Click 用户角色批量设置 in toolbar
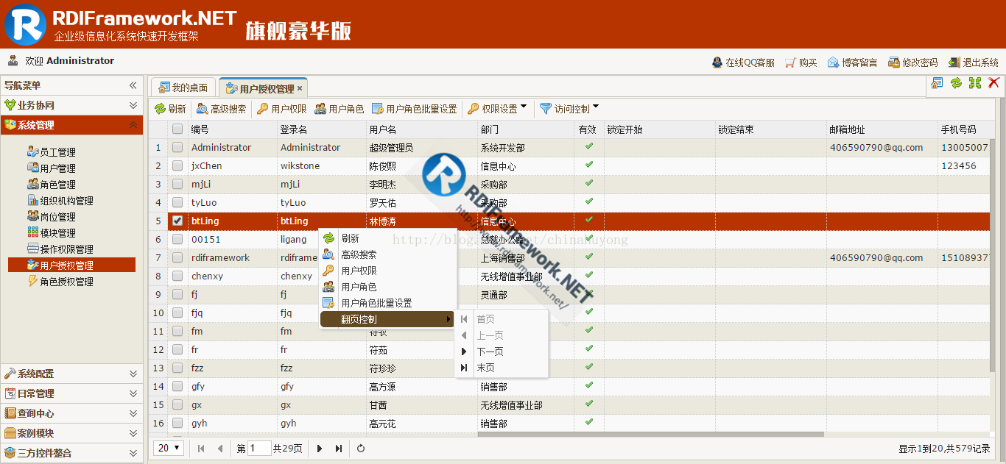The height and width of the screenshot is (464, 1006). [x=415, y=109]
